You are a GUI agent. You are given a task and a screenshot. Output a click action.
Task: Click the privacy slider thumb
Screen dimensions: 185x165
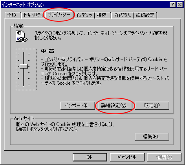pyautogui.click(x=24, y=66)
